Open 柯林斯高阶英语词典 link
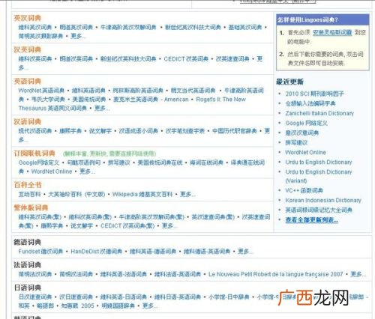This screenshot has width=375, height=319. tap(138, 91)
